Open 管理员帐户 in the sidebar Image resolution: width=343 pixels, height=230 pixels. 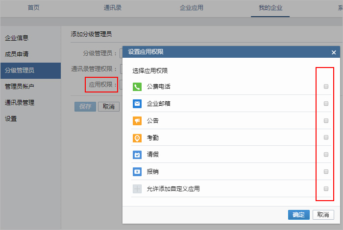[20, 87]
